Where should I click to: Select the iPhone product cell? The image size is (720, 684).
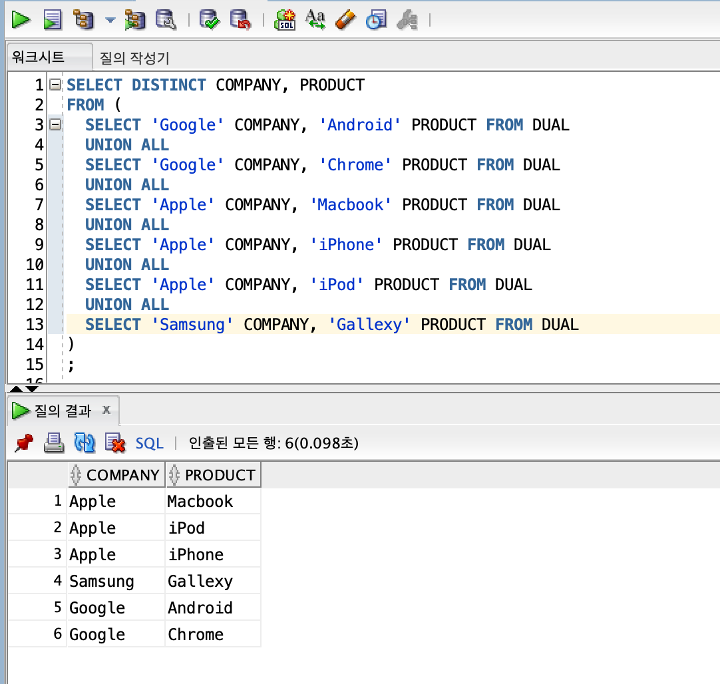click(x=212, y=554)
